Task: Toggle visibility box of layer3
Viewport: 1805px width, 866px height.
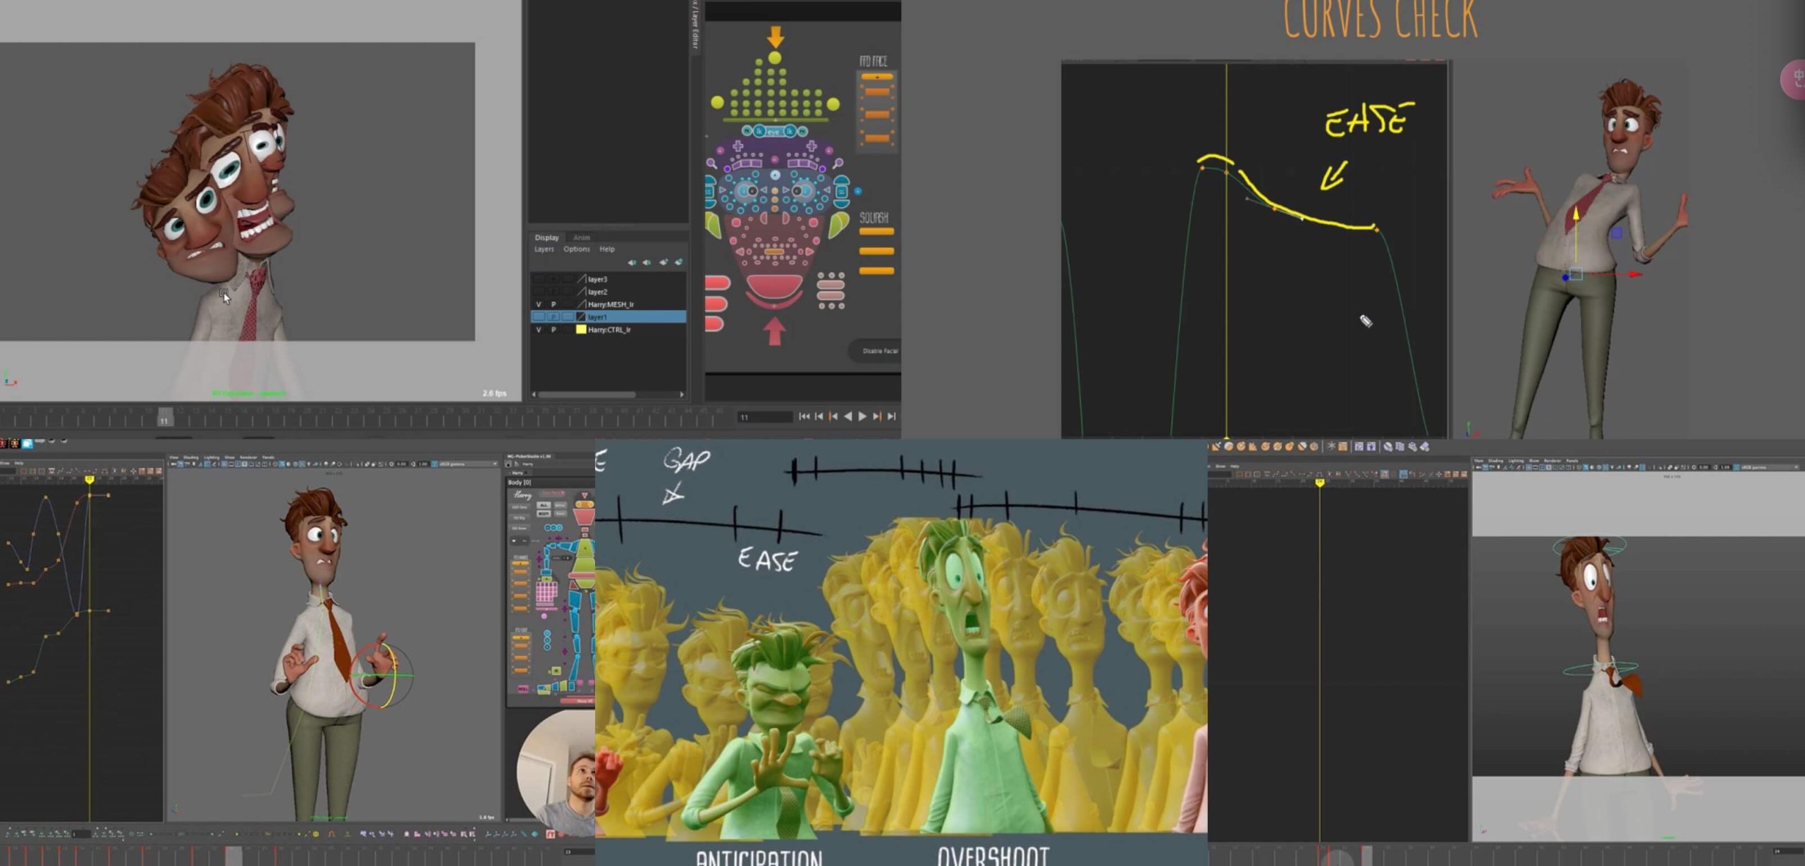Action: [x=539, y=279]
